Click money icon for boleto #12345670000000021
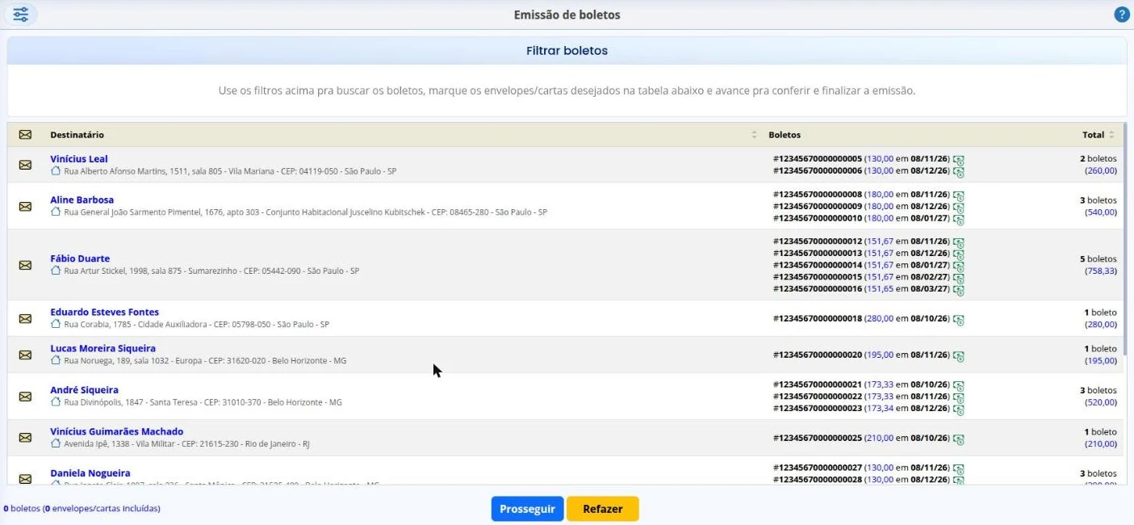 click(x=959, y=385)
